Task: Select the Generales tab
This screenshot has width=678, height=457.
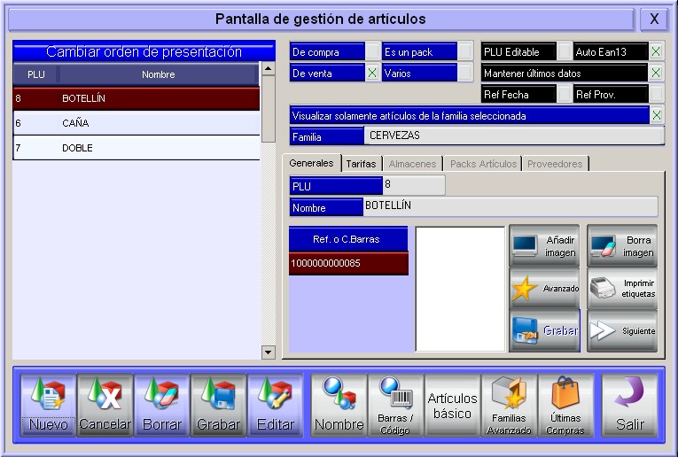Action: click(312, 163)
